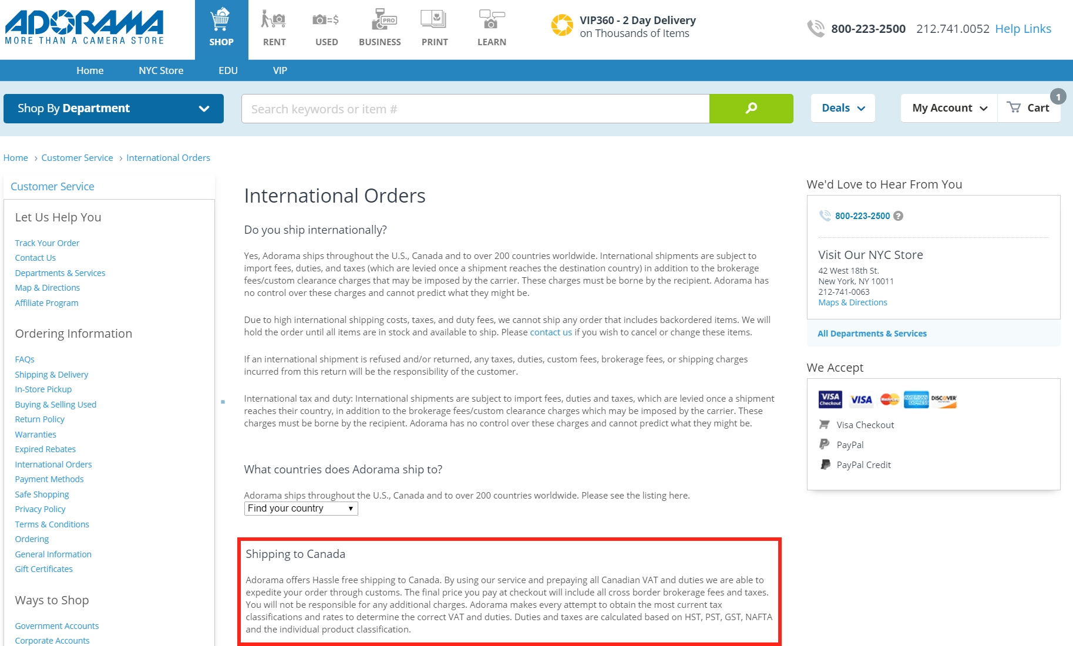
Task: Expand the Deals dropdown
Action: point(842,107)
